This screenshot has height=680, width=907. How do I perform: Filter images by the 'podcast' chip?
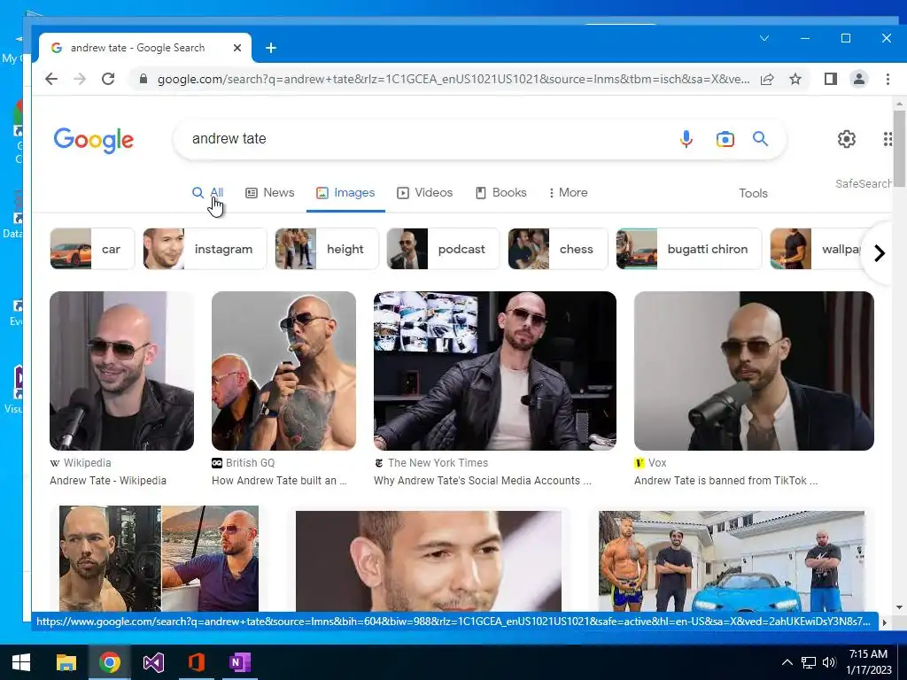pyautogui.click(x=443, y=249)
